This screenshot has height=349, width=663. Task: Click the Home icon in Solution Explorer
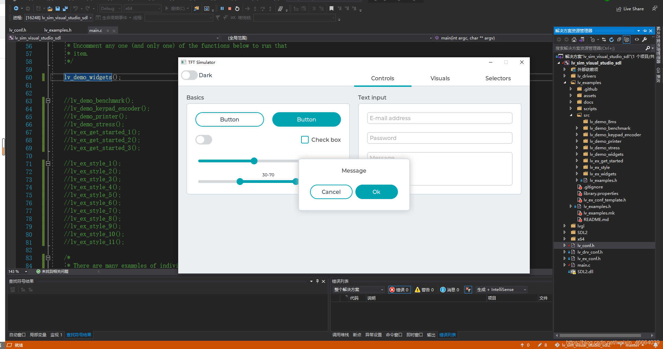tap(574, 39)
